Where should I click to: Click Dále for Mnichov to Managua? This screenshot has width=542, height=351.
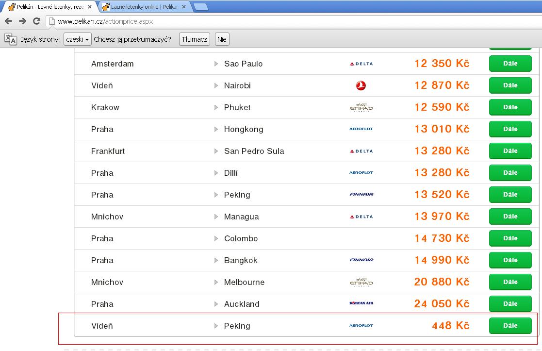[x=510, y=217]
